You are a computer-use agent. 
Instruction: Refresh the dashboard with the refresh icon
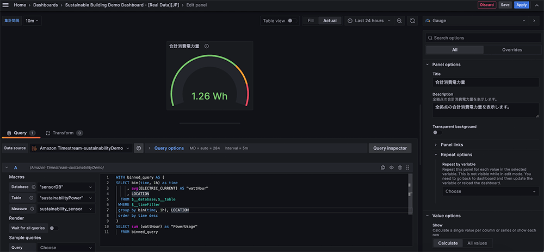(x=412, y=21)
